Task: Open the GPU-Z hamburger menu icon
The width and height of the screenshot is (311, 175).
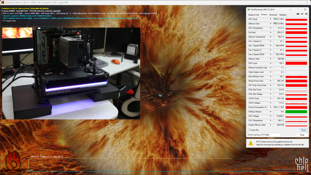Action: [306, 14]
